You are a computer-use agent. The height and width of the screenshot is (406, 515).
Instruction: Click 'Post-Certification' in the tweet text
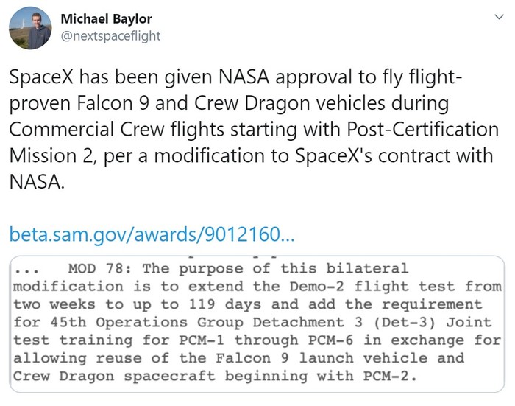422,130
